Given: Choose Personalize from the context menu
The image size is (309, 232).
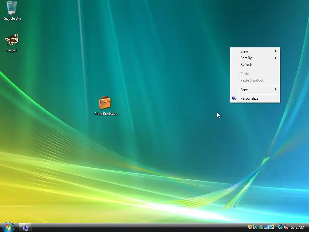Looking at the screenshot, I should click(255, 98).
